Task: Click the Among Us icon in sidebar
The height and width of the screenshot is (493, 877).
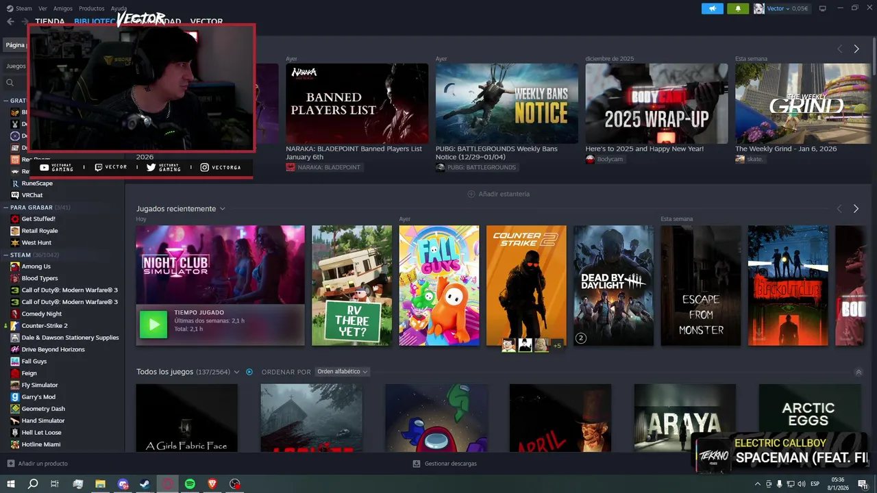Action: 15,266
